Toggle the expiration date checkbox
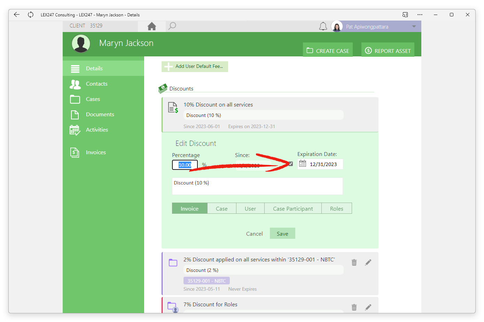 pos(291,164)
